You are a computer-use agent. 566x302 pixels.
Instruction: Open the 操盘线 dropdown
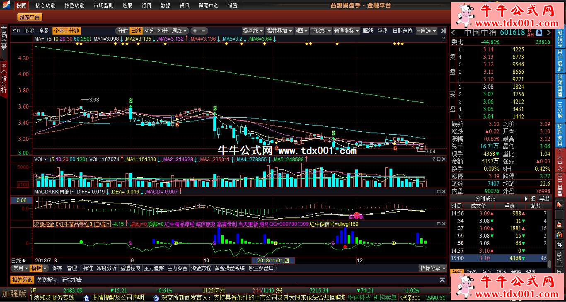[x=253, y=31]
